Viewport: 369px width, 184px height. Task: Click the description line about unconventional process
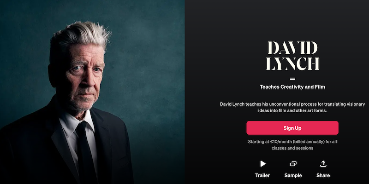292,104
